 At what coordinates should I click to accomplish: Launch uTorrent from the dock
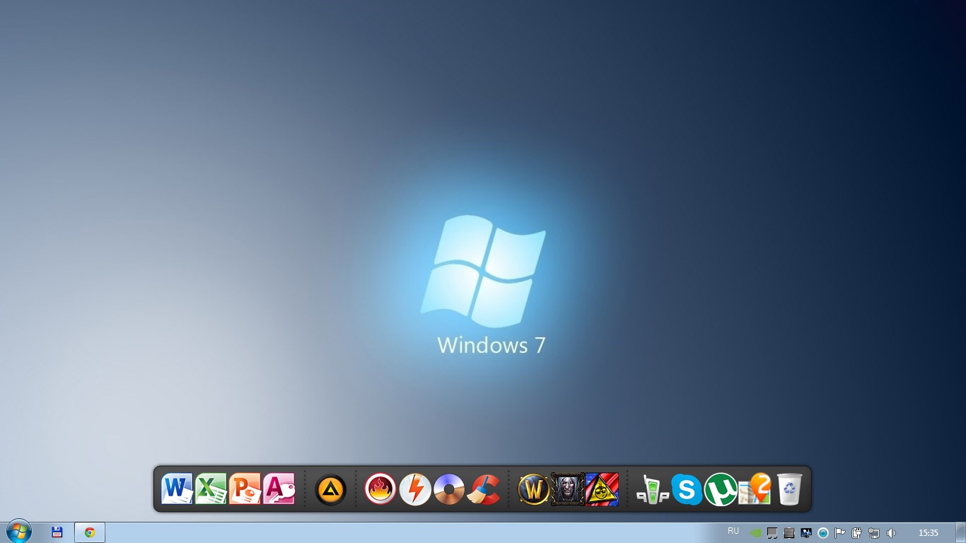coord(721,489)
